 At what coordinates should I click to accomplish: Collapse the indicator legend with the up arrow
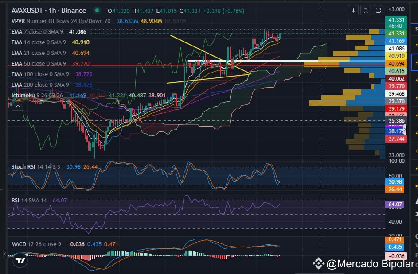tap(17, 106)
